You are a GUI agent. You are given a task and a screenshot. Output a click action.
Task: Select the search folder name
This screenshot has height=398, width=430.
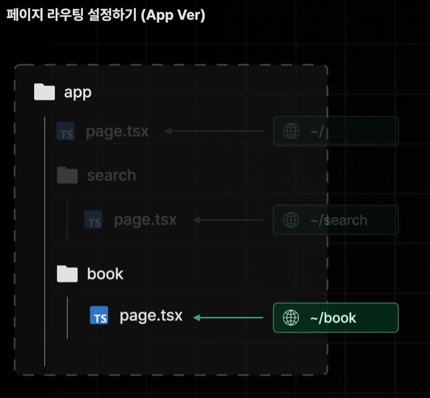tap(111, 175)
